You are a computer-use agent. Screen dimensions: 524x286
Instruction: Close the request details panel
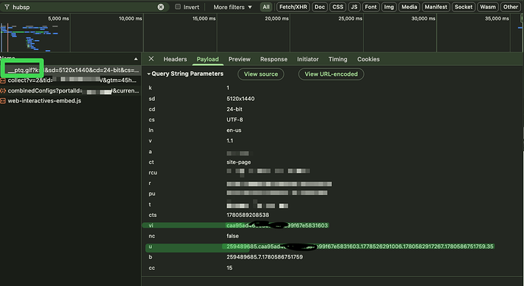[x=151, y=58]
